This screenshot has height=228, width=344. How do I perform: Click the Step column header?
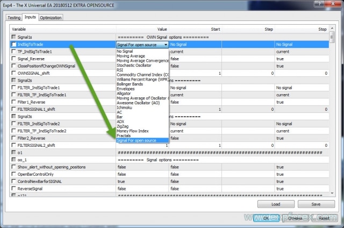click(248, 29)
